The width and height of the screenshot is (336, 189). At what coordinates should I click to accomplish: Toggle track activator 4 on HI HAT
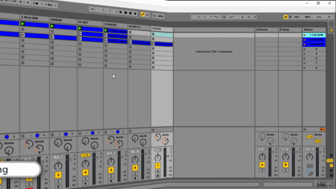pyautogui.click(x=85, y=172)
